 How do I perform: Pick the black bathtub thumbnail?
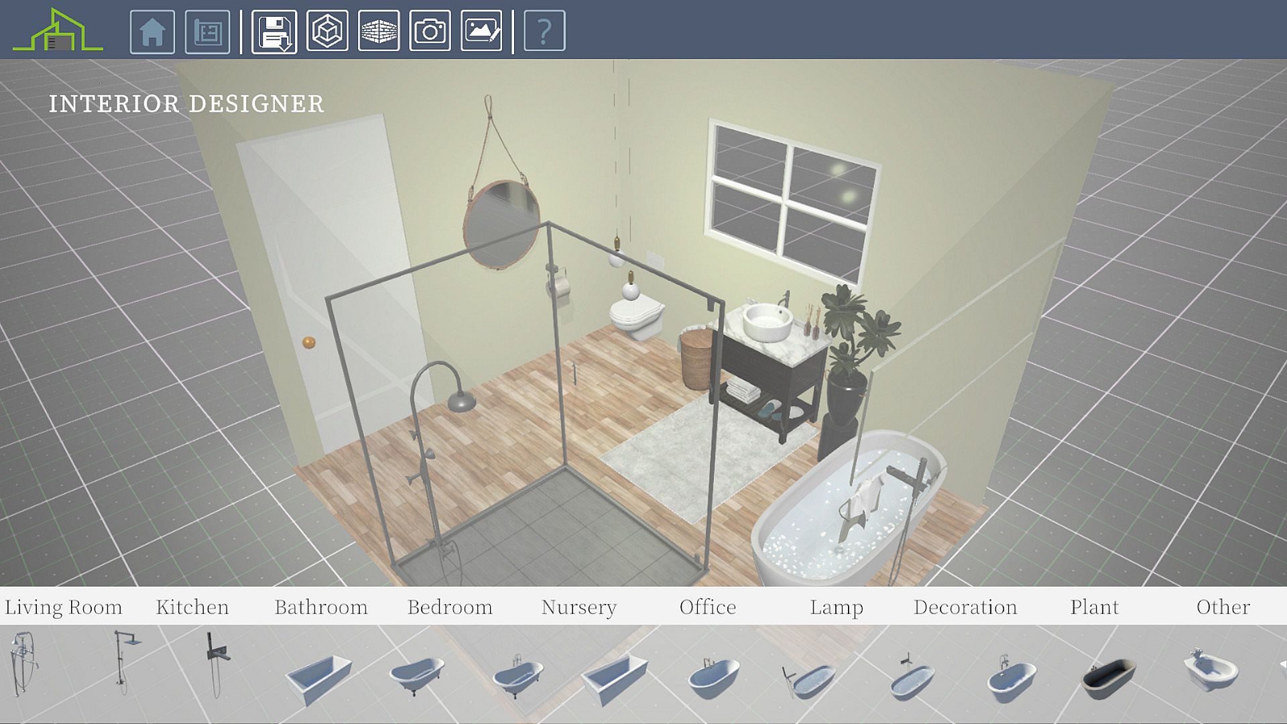click(x=1109, y=676)
